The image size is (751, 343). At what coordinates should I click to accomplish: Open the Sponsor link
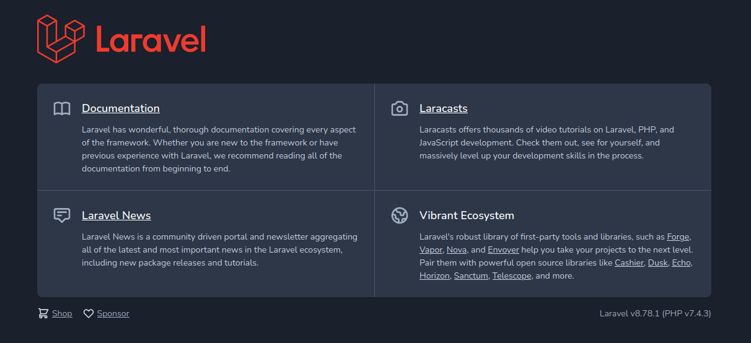coord(113,313)
